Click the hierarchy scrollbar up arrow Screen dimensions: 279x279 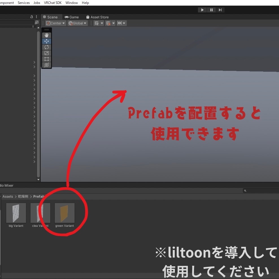(38, 28)
